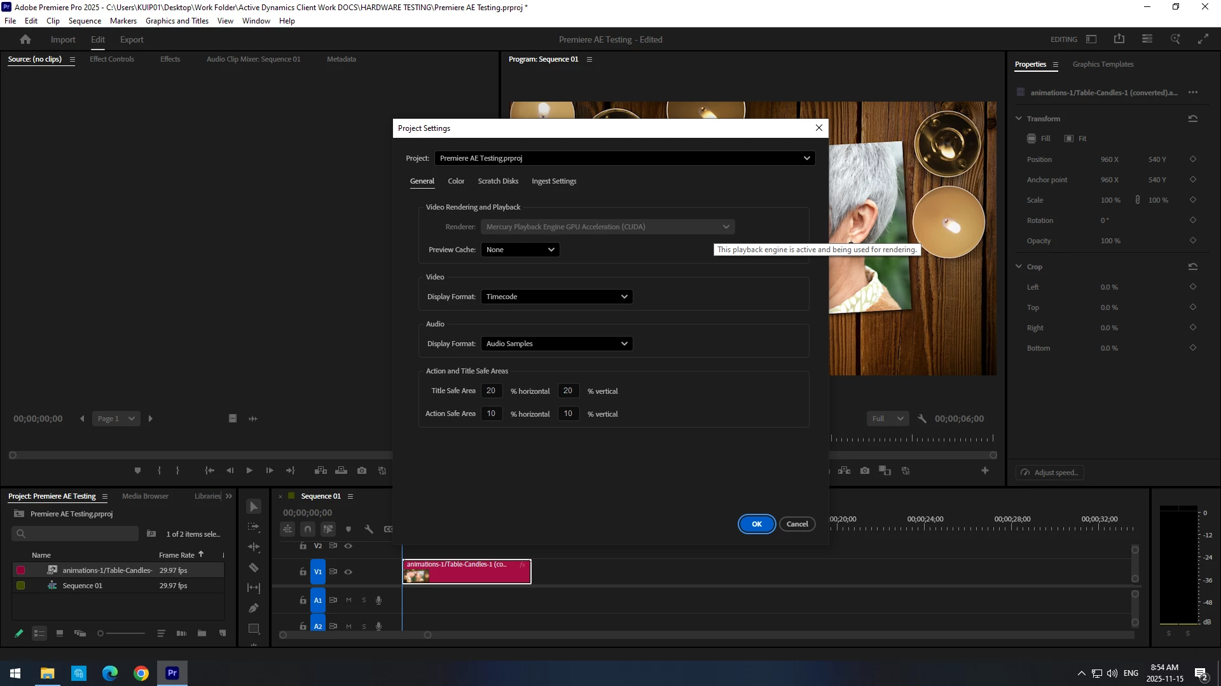Select the Selection arrow tool
Viewport: 1221px width, 686px height.
(254, 506)
